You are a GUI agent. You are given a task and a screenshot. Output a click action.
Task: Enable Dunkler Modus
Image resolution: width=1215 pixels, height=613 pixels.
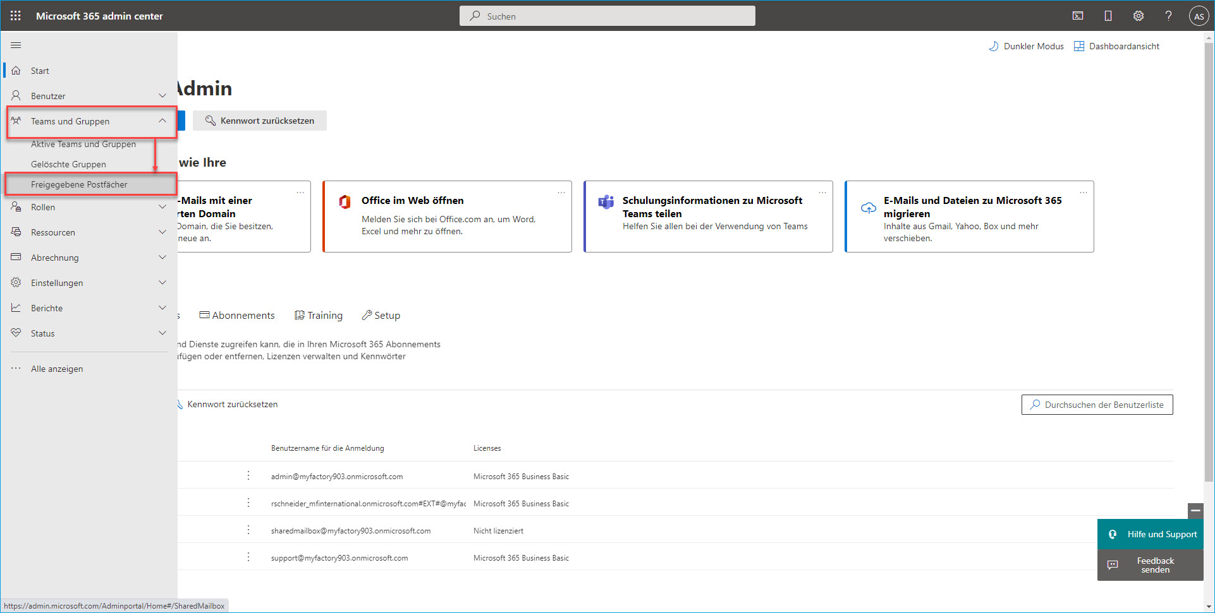click(1026, 46)
